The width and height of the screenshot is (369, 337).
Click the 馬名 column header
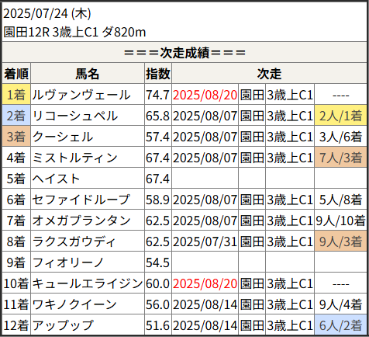coord(88,74)
